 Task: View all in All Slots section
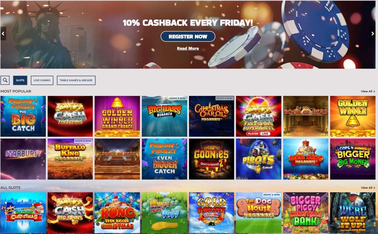[368, 187]
